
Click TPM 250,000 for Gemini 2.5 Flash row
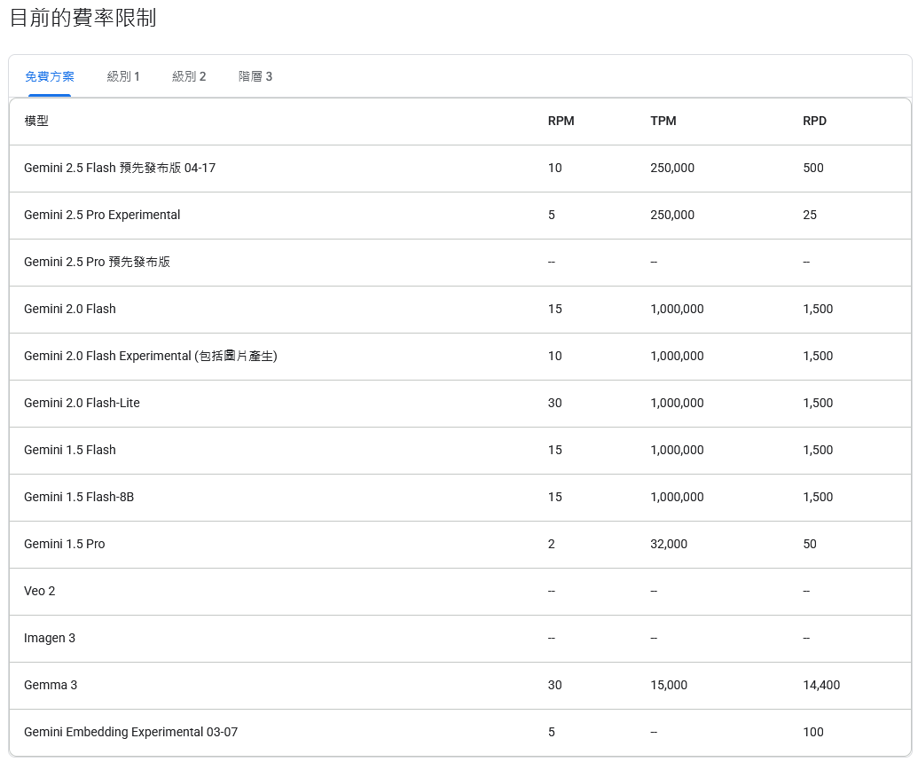(x=672, y=168)
